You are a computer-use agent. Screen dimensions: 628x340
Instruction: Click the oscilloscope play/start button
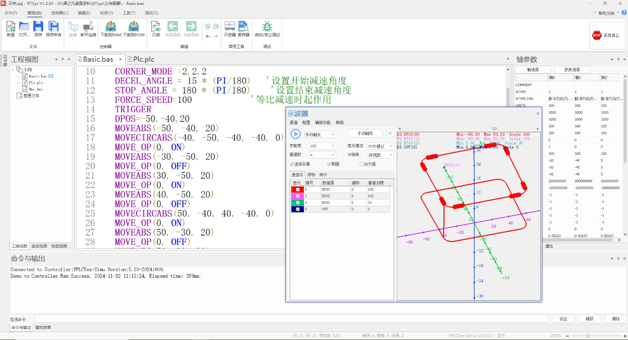295,134
